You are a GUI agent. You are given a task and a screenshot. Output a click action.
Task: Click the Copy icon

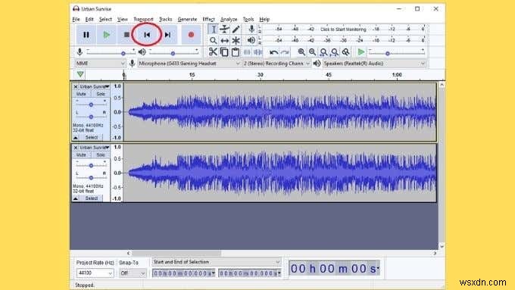(x=224, y=52)
